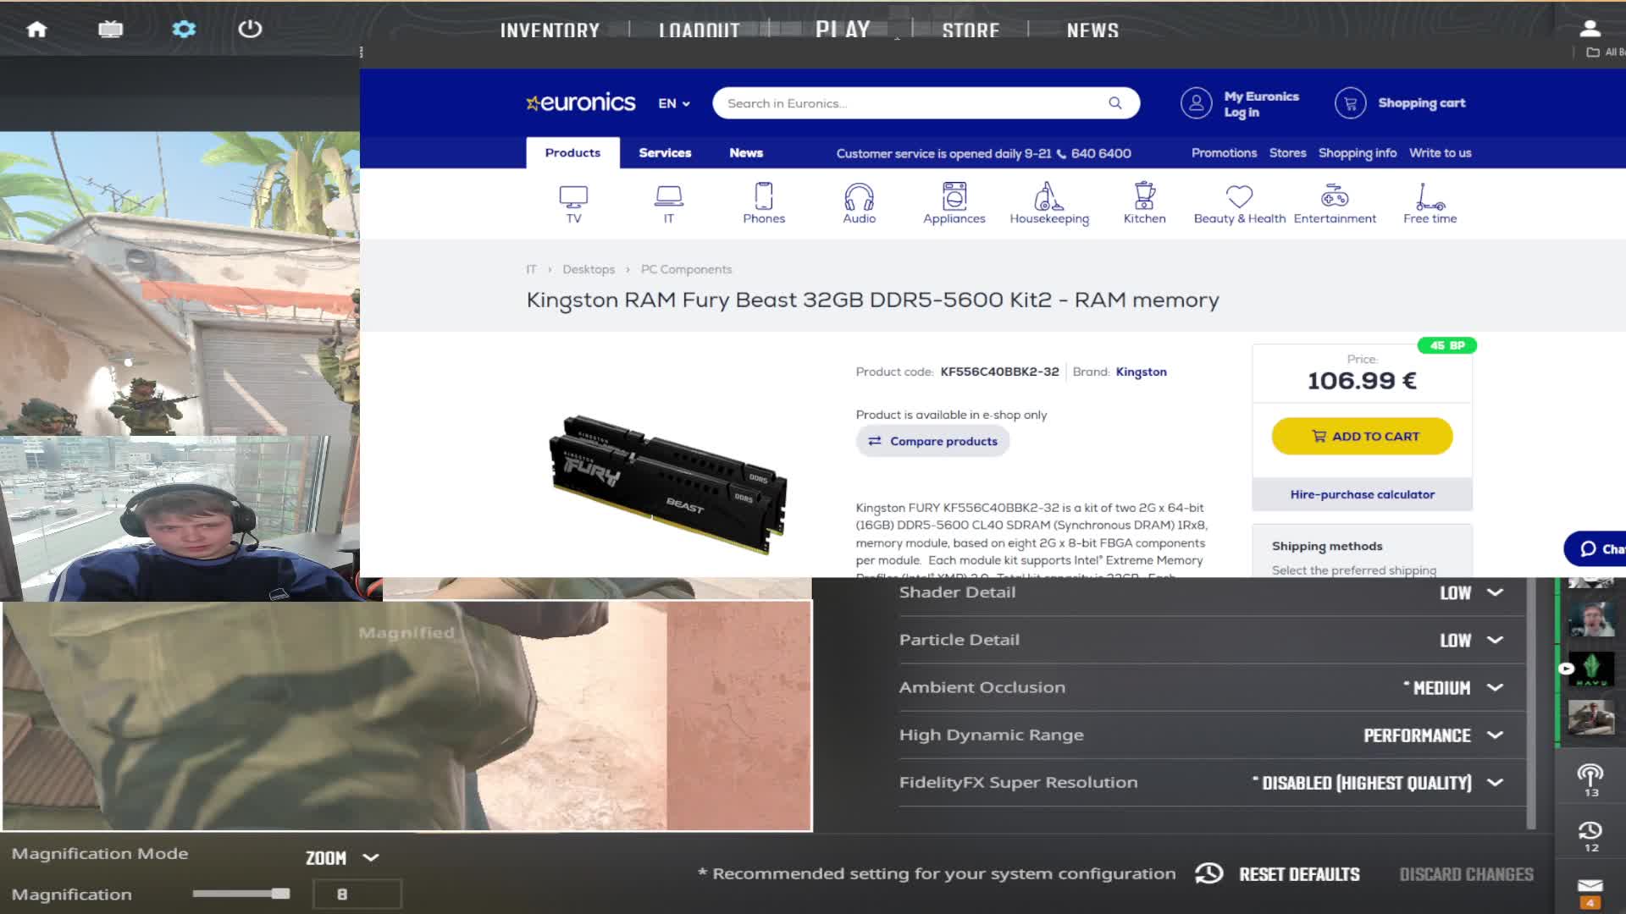Click the PC Components breadcrumb link
The height and width of the screenshot is (914, 1626).
[x=686, y=269]
